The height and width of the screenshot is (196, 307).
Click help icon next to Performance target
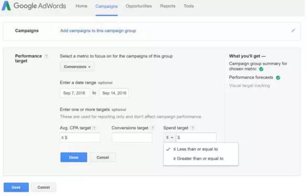coord(47,56)
